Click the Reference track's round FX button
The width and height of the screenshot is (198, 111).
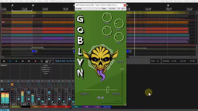[x=19, y=84]
